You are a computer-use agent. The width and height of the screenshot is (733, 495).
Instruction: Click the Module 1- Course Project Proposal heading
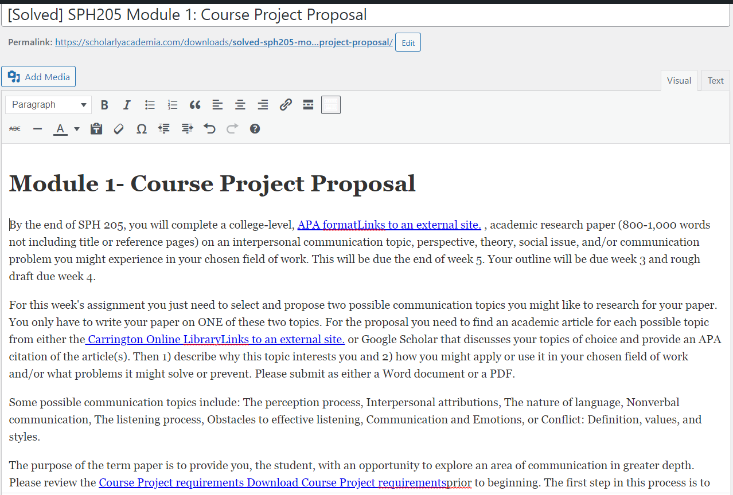tap(212, 183)
